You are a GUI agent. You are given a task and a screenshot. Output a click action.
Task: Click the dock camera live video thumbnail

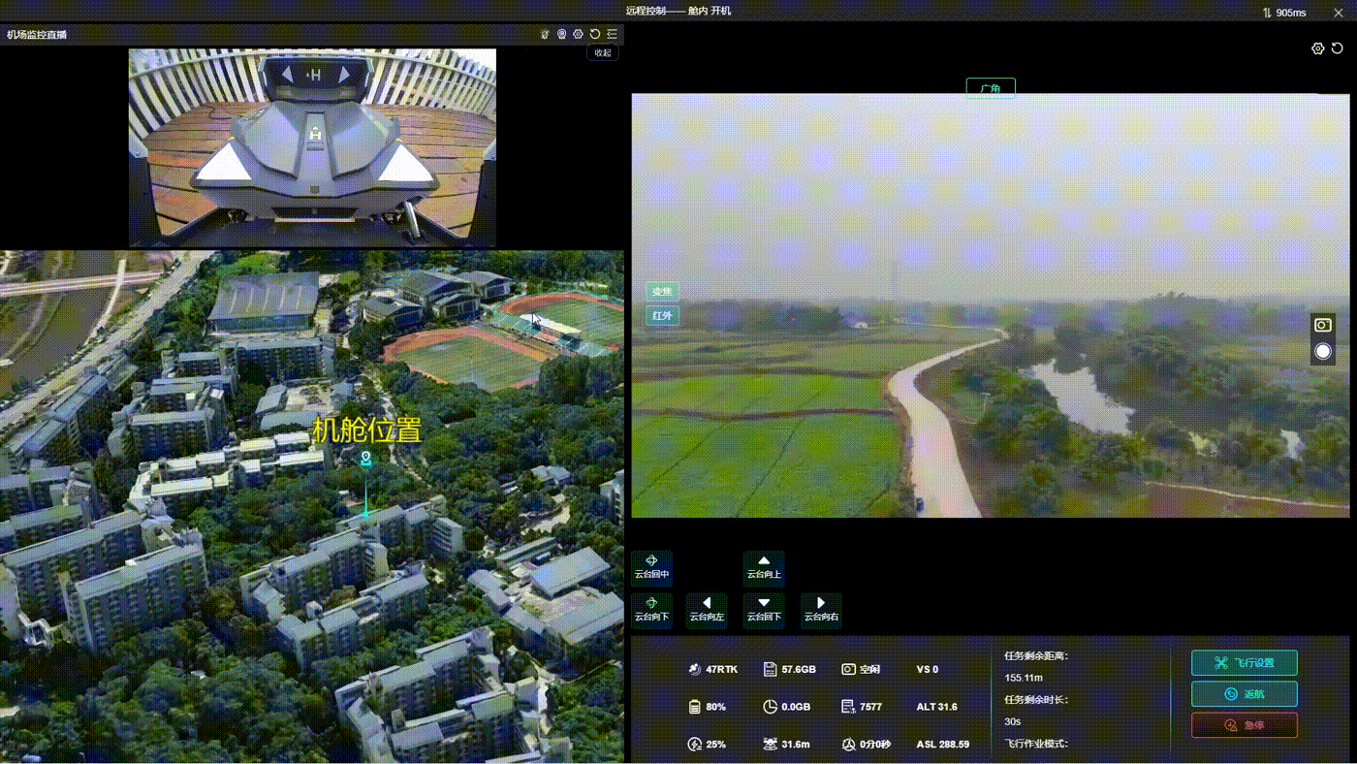coord(312,147)
